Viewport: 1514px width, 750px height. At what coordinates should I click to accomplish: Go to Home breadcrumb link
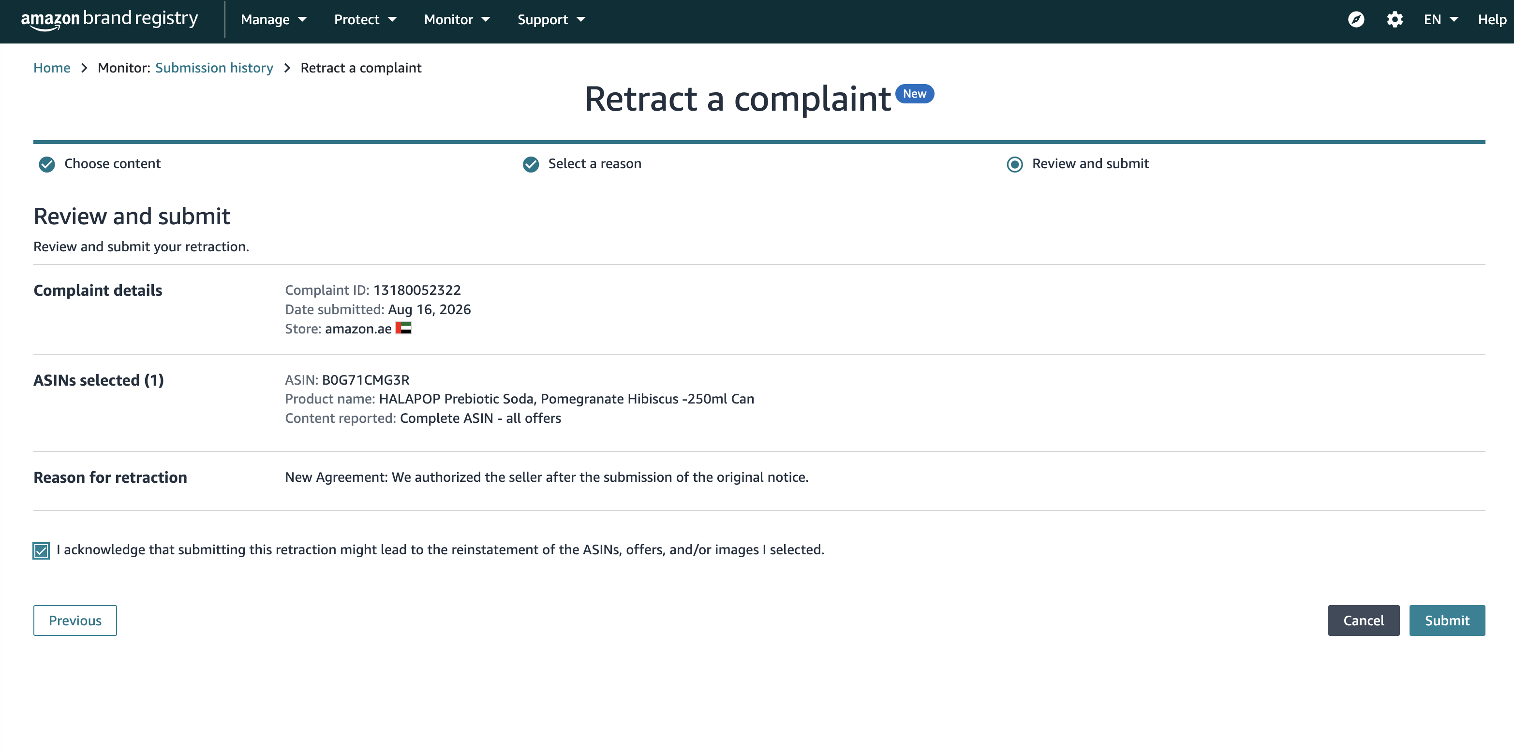[52, 68]
